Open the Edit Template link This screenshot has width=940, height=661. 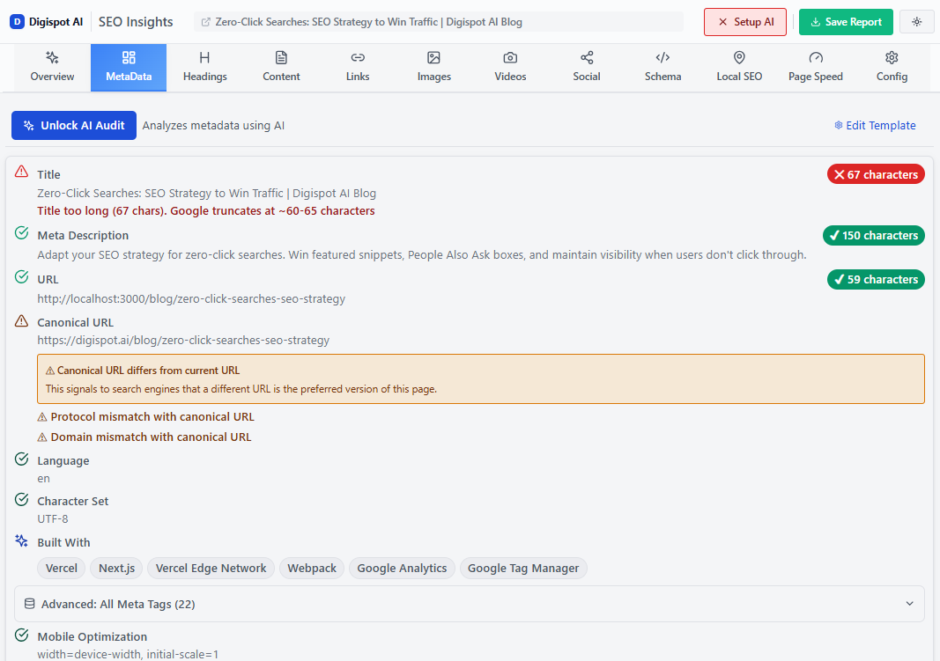point(875,125)
